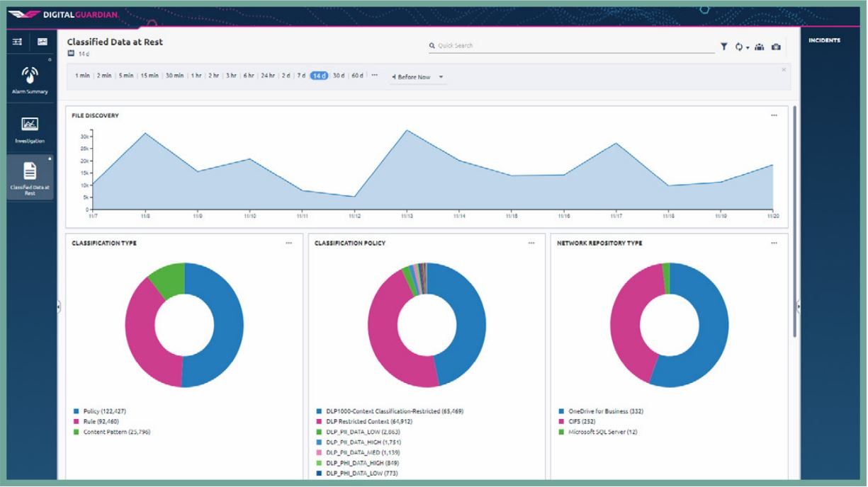Click the filter icon near Quick Search
Image resolution: width=868 pixels, height=487 pixels.
[x=723, y=45]
